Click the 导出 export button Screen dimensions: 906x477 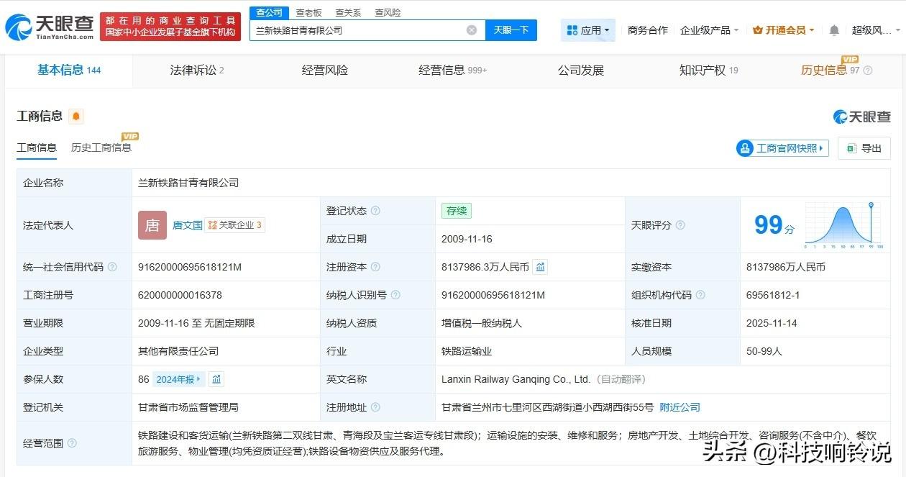pos(864,148)
